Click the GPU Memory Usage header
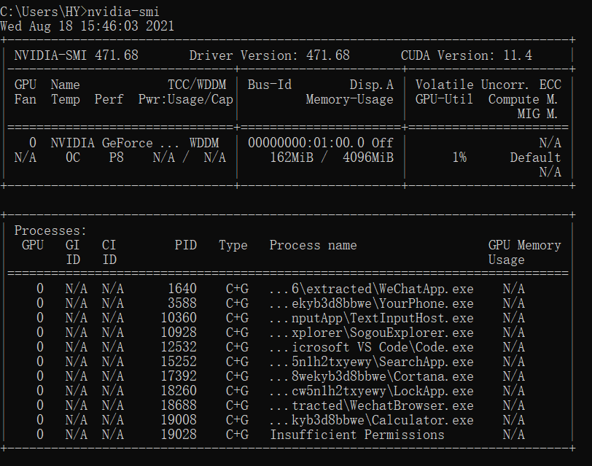The height and width of the screenshot is (466, 592). coord(524,252)
